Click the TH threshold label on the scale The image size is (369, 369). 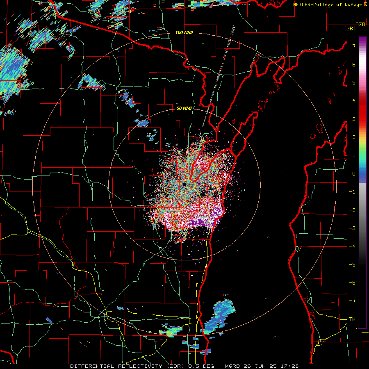click(352, 319)
